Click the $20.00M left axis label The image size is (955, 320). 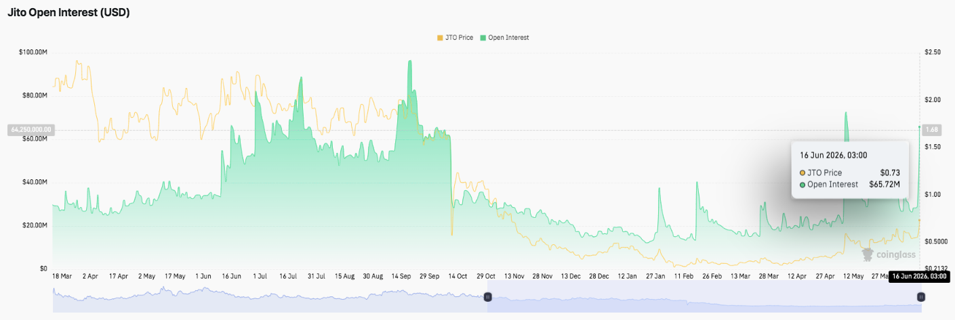(35, 225)
